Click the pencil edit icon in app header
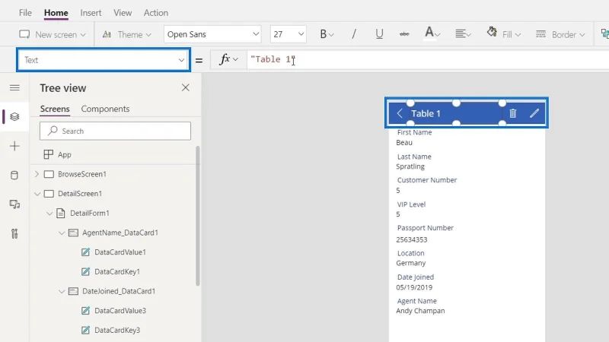The height and width of the screenshot is (342, 609). [534, 113]
